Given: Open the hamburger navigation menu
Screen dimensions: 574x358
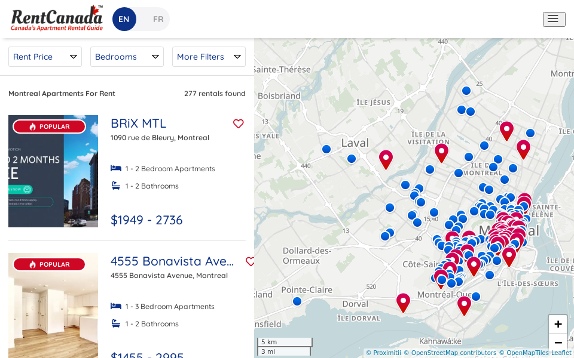Looking at the screenshot, I should coord(554,19).
